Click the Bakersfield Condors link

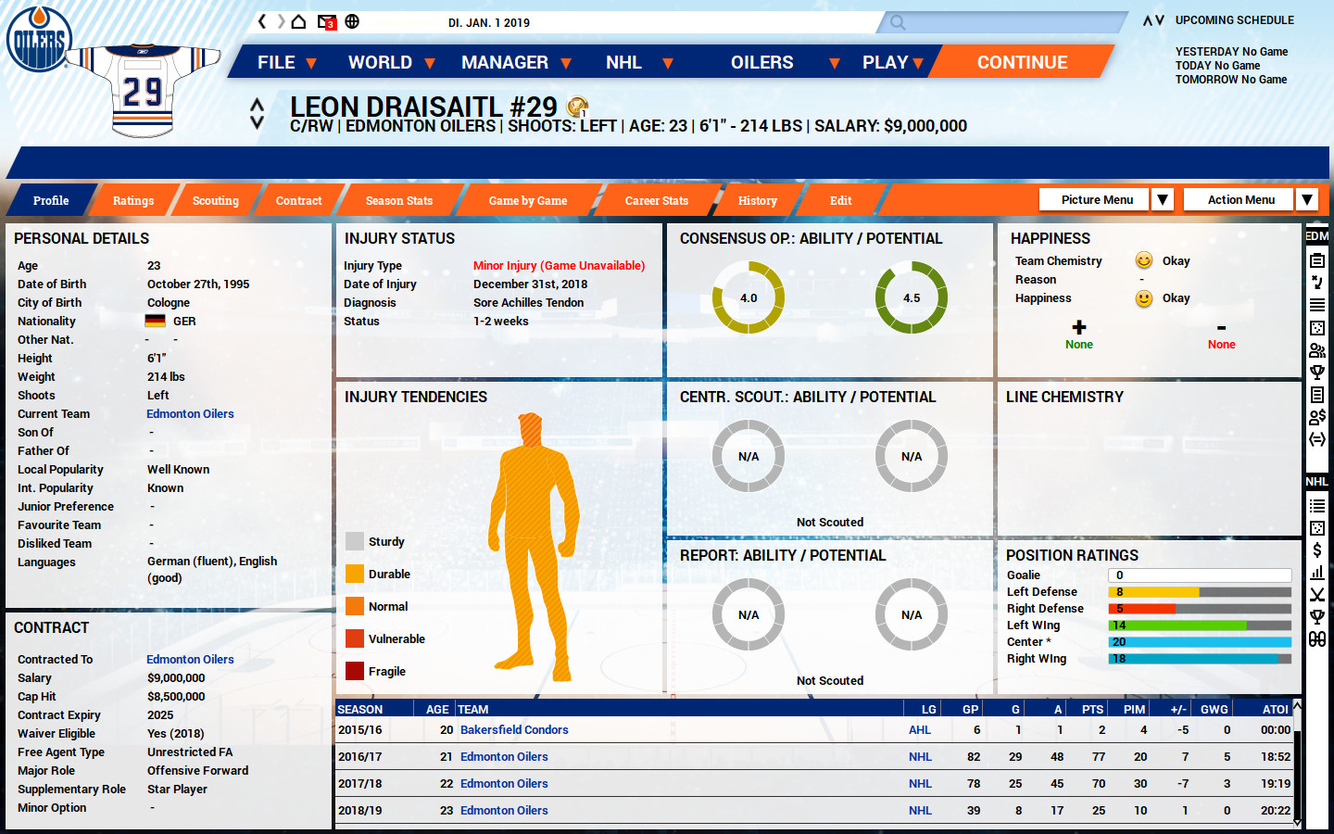pyautogui.click(x=513, y=729)
